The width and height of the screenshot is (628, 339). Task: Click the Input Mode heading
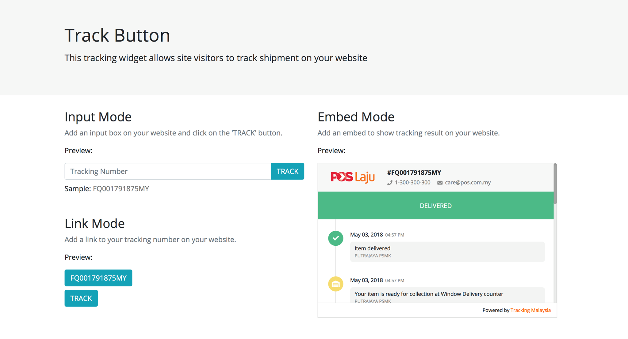[98, 117]
